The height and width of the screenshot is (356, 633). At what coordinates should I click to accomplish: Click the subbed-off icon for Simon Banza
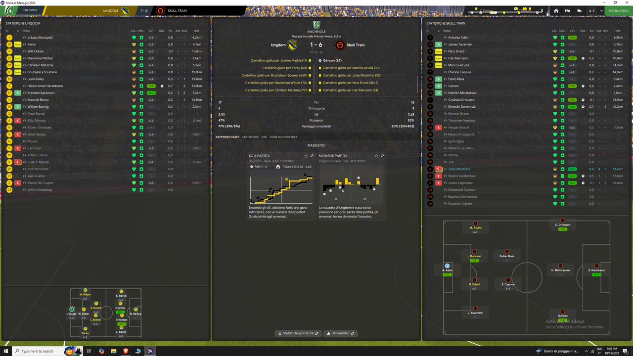click(x=18, y=134)
